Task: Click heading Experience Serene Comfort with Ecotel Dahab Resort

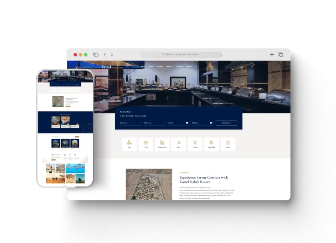Action: click(203, 180)
